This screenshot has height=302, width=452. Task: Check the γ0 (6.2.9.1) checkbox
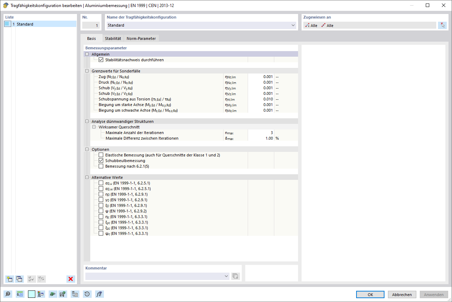[101, 200]
